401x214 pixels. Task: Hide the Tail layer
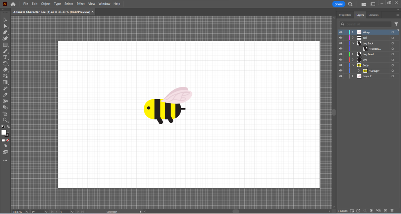pos(341,38)
